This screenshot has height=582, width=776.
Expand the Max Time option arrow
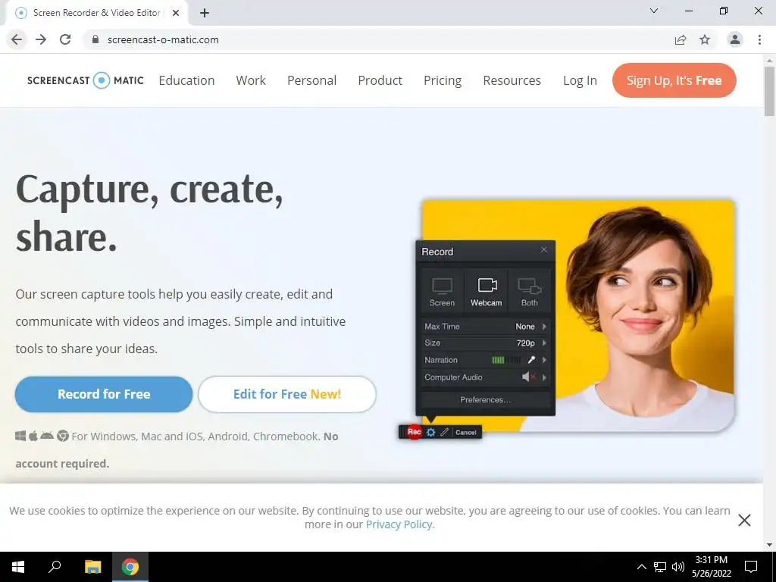(544, 327)
